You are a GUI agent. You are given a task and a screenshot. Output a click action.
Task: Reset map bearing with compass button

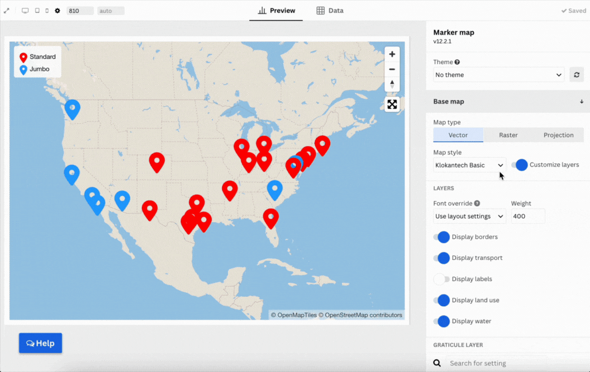pos(392,84)
